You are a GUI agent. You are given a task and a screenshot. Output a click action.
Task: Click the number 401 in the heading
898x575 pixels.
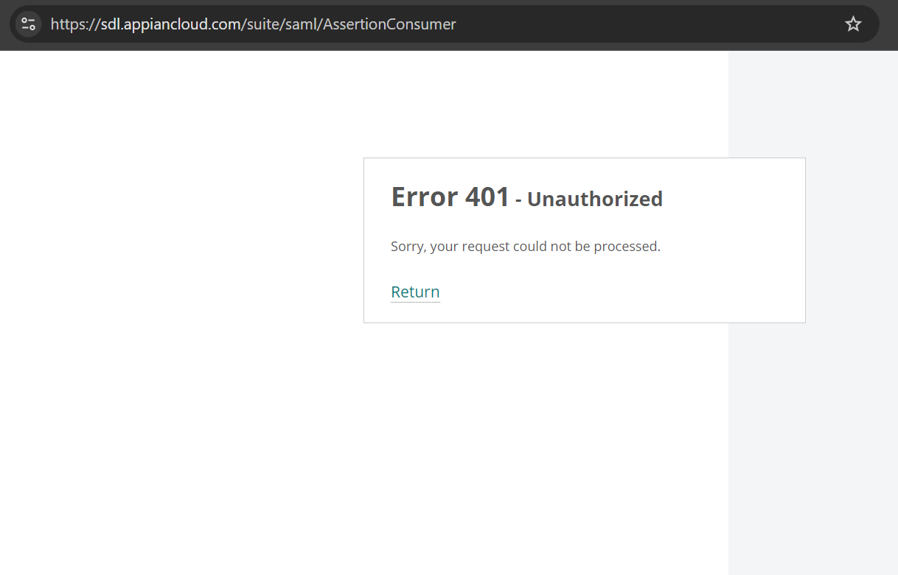[487, 197]
